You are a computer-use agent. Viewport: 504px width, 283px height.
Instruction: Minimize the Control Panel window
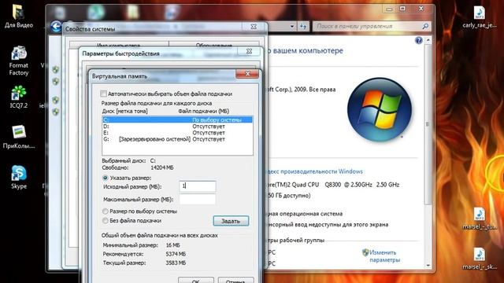tap(389, 9)
